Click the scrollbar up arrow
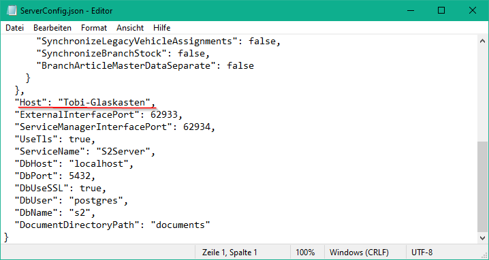The height and width of the screenshot is (260, 489). (482, 41)
